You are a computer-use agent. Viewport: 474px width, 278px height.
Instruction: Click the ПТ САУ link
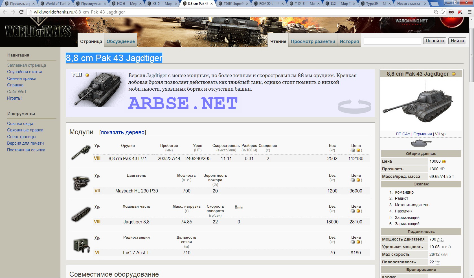point(403,134)
